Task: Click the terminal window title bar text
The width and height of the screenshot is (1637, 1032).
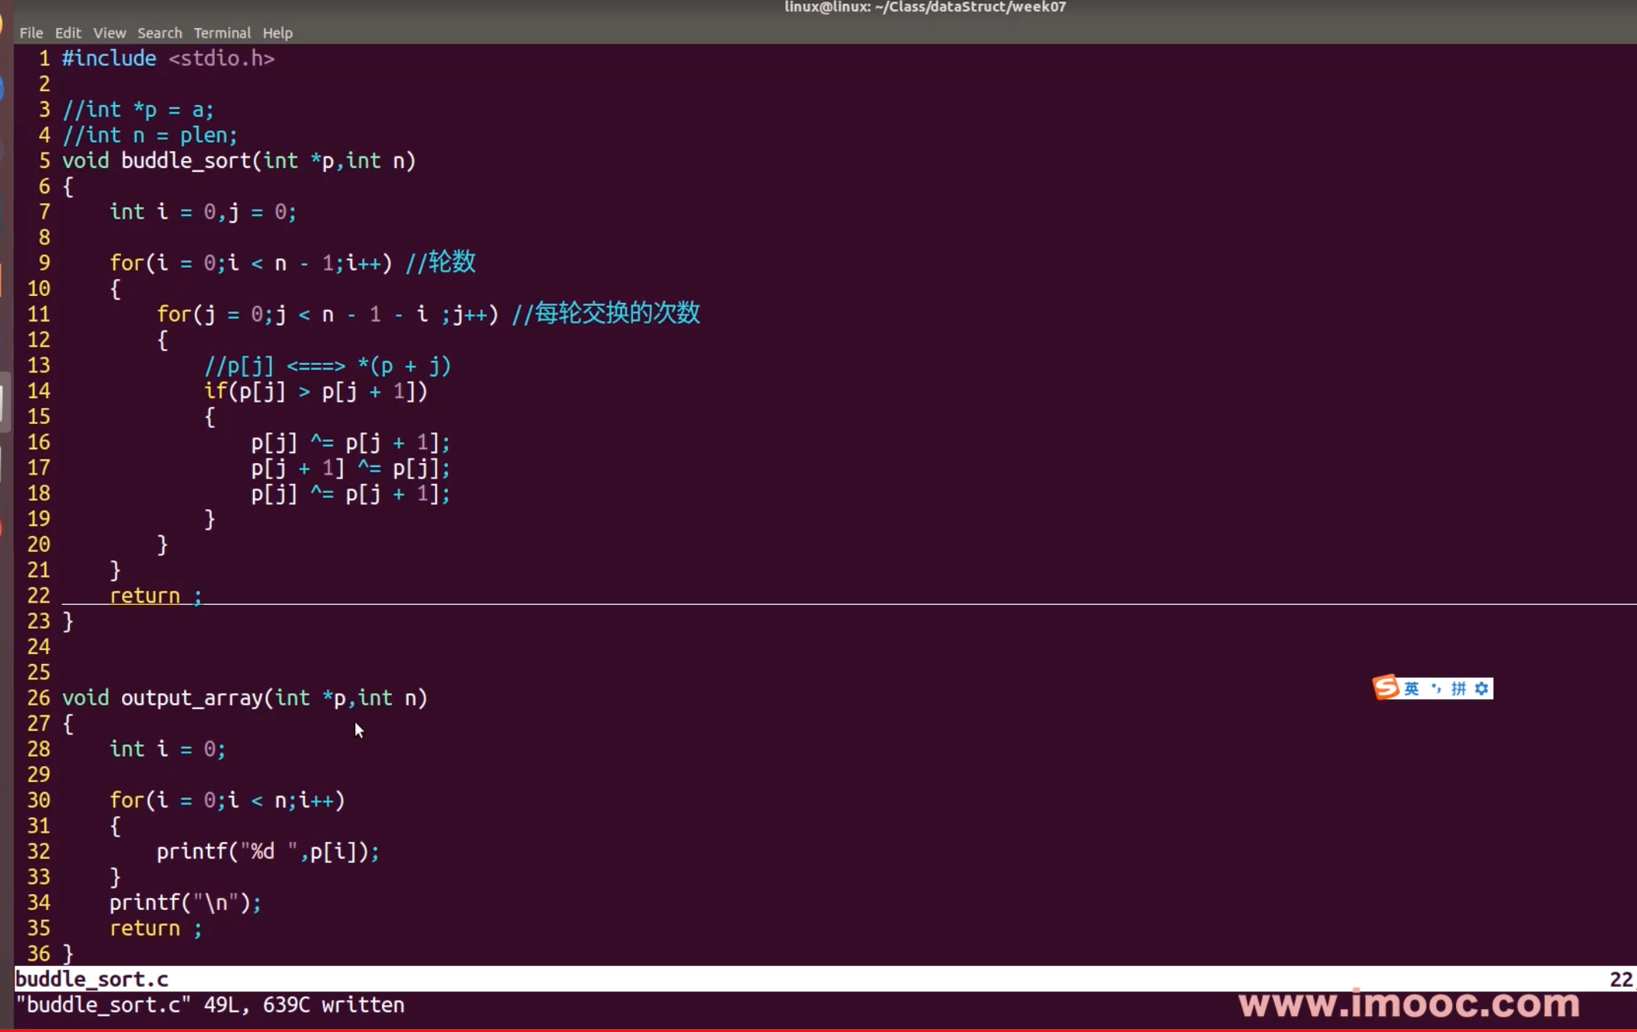Action: (924, 7)
